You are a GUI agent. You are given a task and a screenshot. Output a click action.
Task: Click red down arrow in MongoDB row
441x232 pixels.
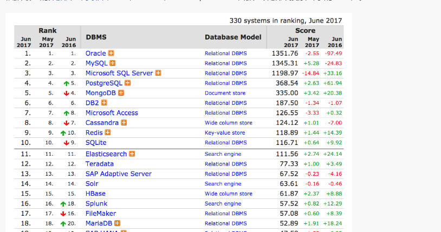pyautogui.click(x=67, y=93)
